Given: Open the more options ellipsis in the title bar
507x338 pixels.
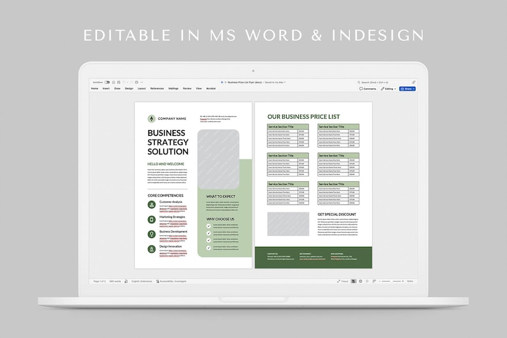Looking at the screenshot, I should click(x=142, y=82).
